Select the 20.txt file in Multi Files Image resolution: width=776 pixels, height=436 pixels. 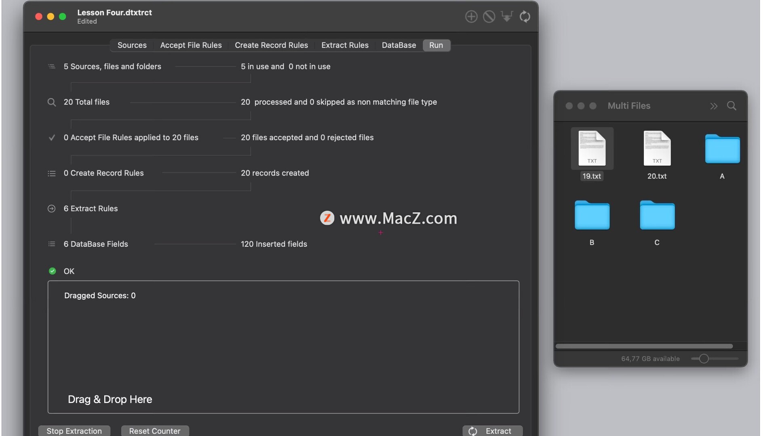click(x=657, y=155)
